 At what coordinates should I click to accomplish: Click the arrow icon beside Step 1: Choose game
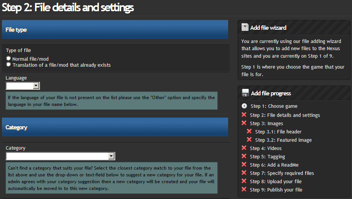[x=244, y=106]
